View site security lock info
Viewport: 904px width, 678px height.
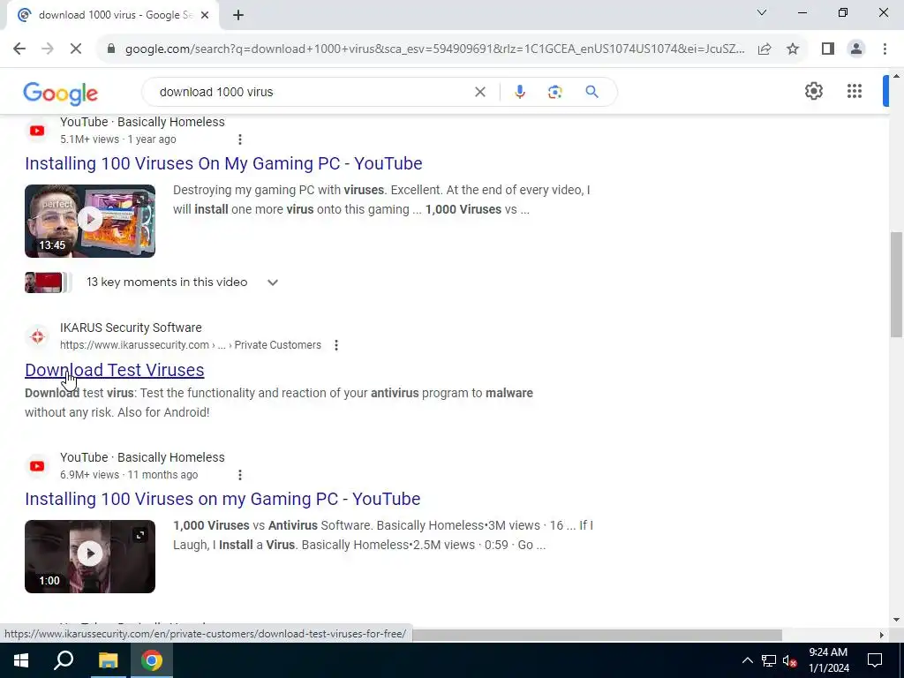pyautogui.click(x=111, y=49)
